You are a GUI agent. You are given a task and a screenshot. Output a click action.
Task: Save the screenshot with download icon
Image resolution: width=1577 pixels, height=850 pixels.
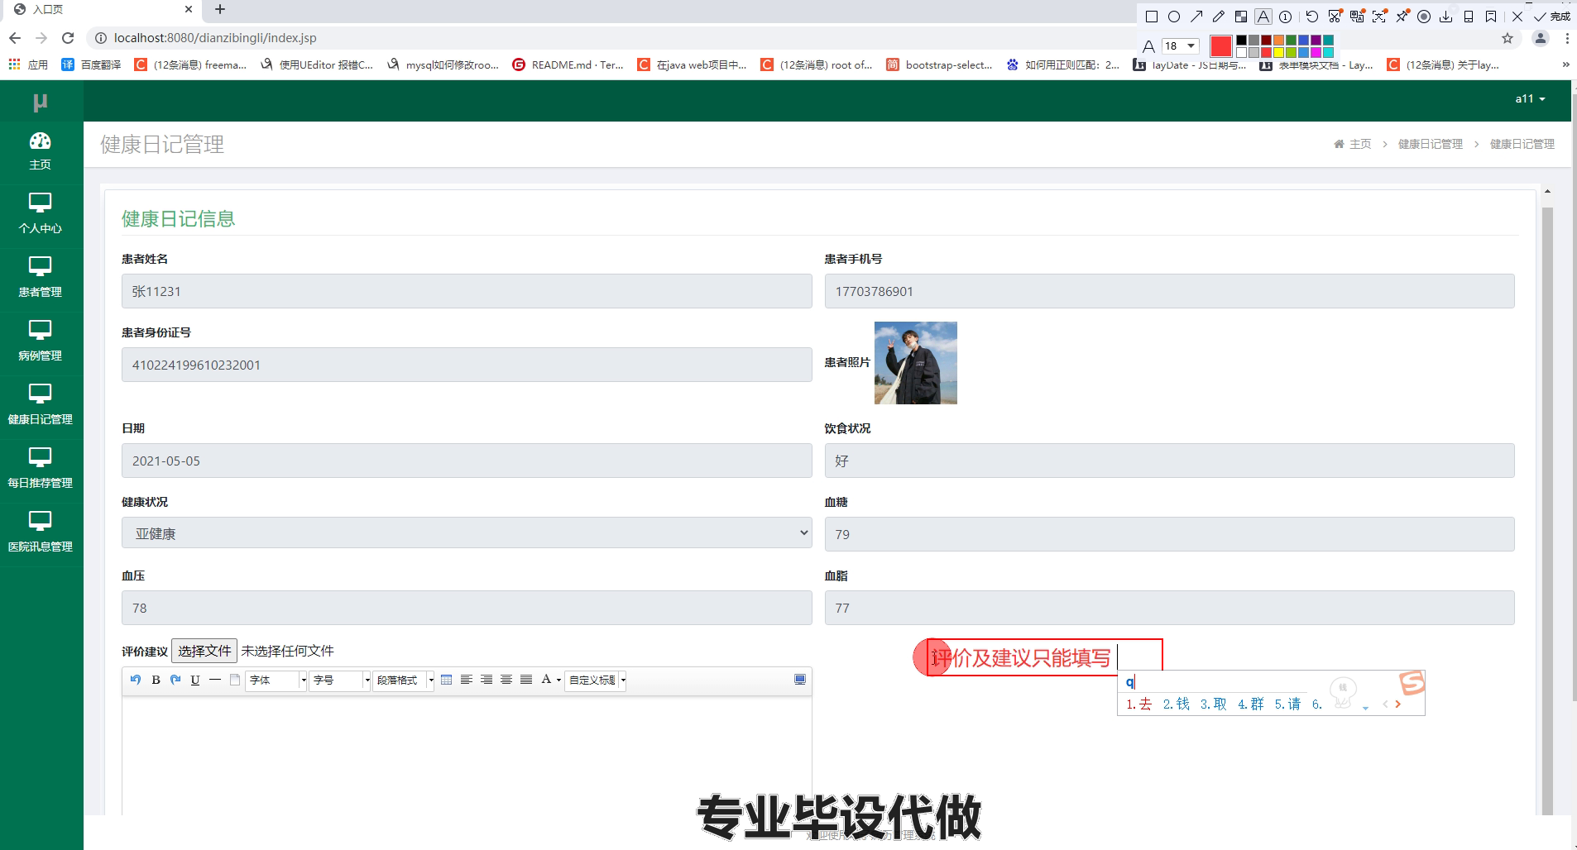(x=1446, y=17)
